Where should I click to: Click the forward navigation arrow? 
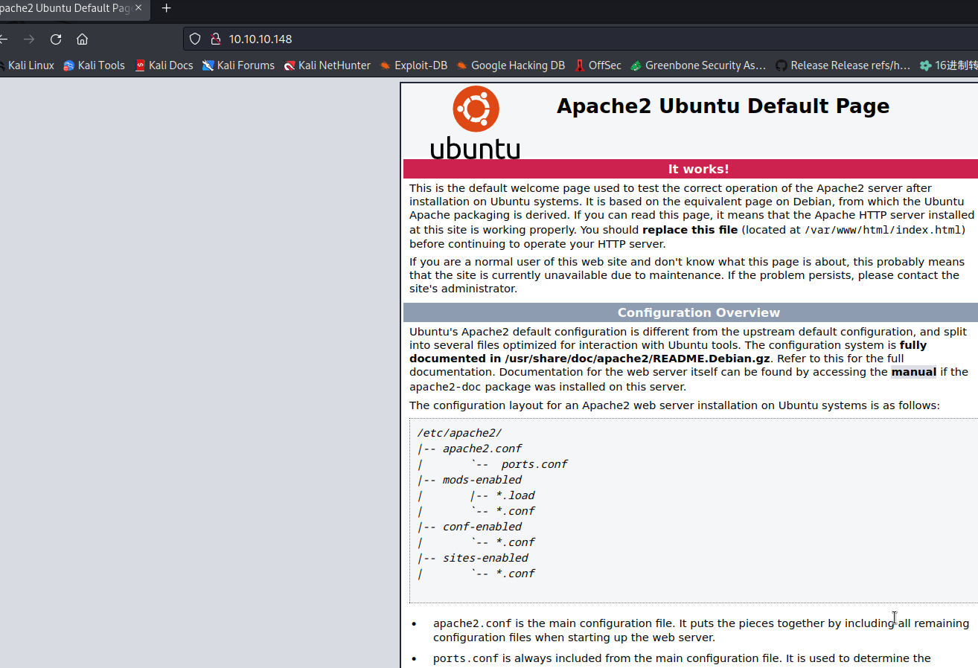click(x=29, y=39)
